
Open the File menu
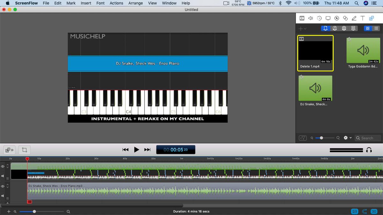pos(46,3)
